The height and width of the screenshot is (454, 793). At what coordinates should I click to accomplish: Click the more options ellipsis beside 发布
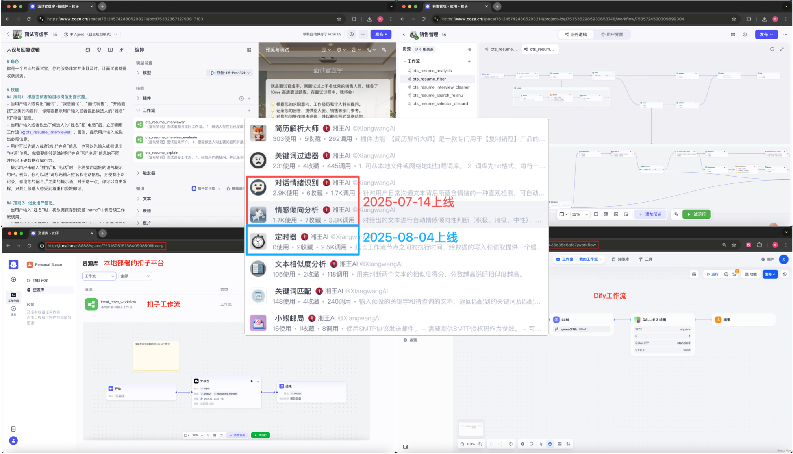pos(363,34)
